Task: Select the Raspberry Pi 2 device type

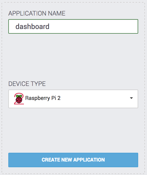Action: [73, 99]
